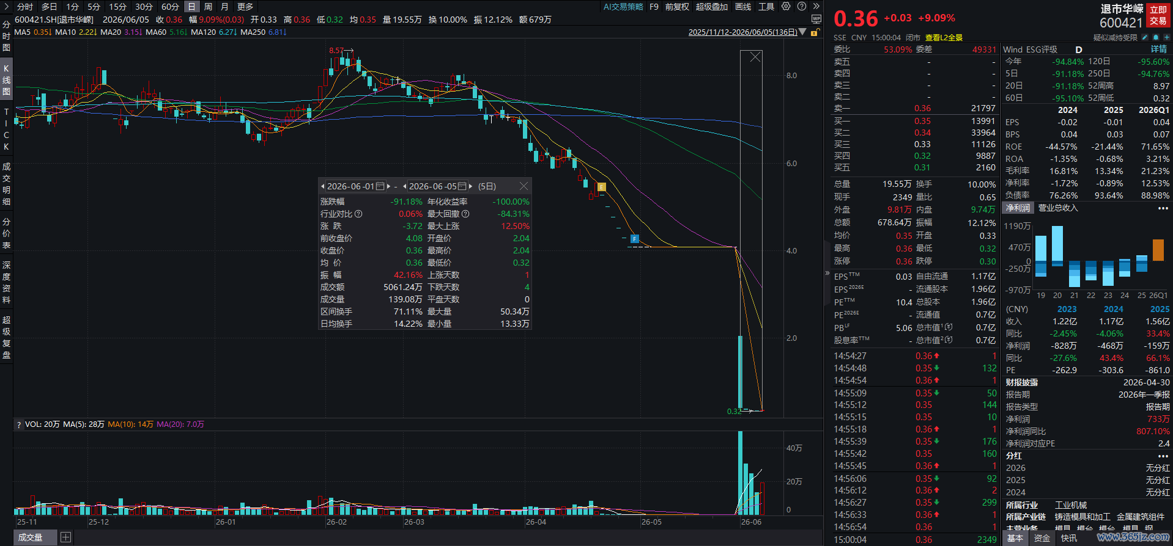This screenshot has width=1173, height=546.
Task: Open the 分时图 sidebar tab
Action: [x=6, y=35]
